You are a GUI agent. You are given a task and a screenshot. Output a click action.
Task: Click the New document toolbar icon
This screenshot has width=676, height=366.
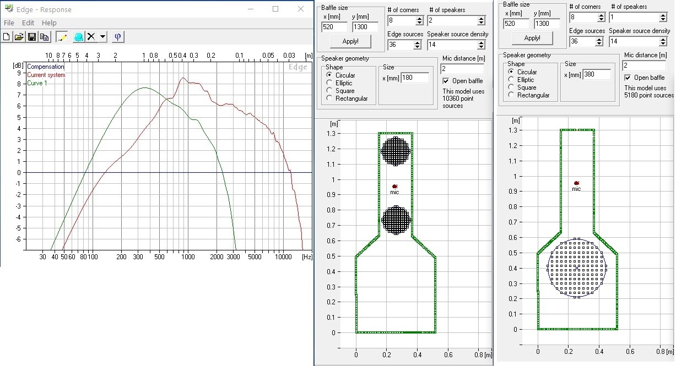[7, 37]
